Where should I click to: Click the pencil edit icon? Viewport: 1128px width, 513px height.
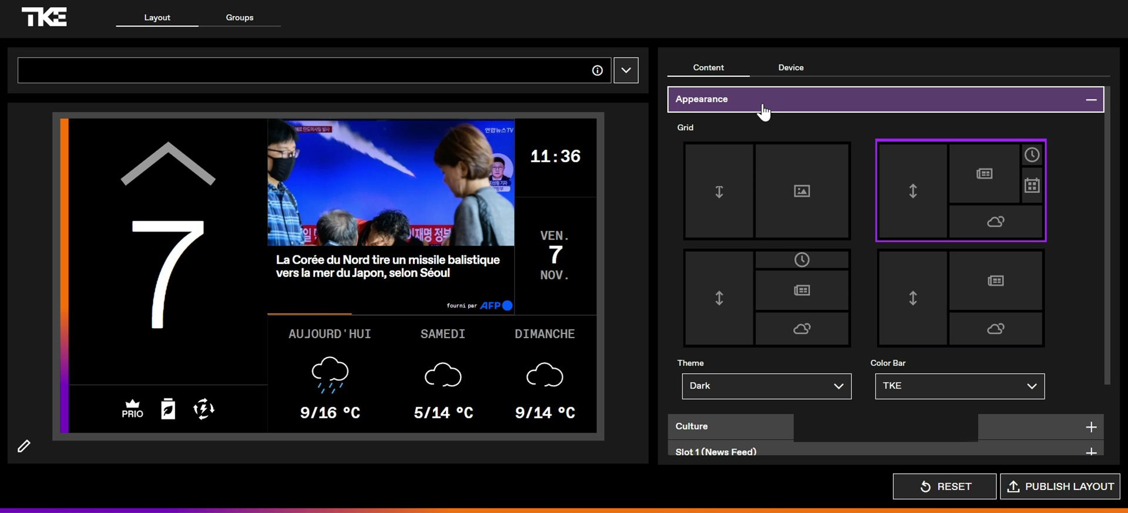tap(23, 446)
